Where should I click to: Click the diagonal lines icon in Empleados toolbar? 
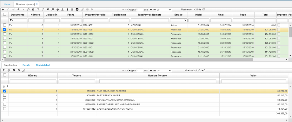click(x=23, y=71)
